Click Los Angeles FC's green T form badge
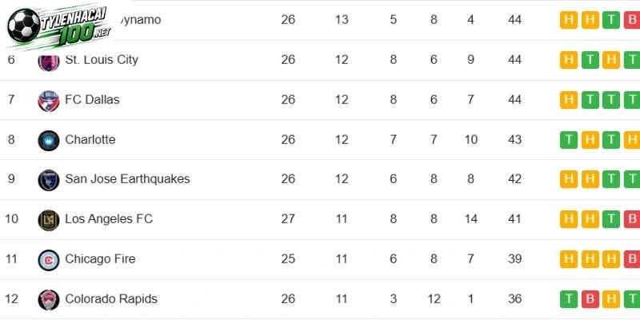Screen dimensions: 640x320 click(611, 219)
